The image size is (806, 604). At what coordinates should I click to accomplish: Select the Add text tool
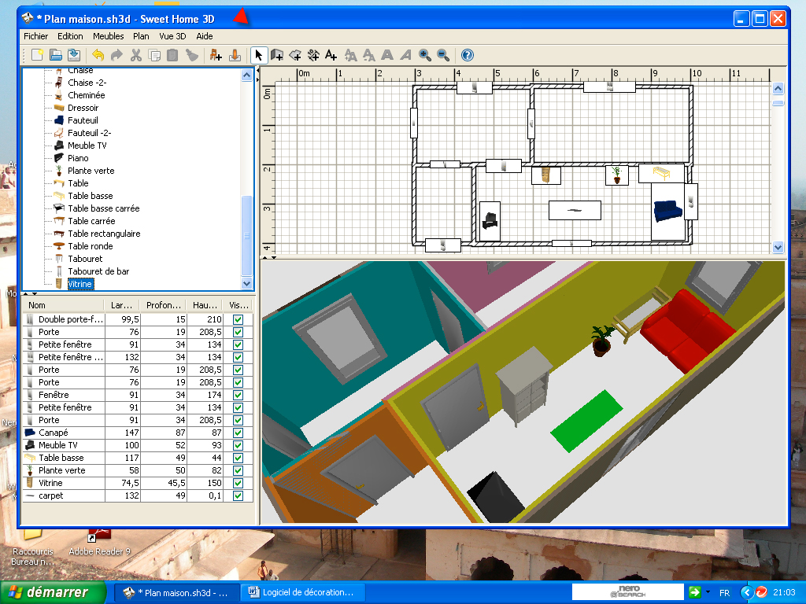pos(331,55)
